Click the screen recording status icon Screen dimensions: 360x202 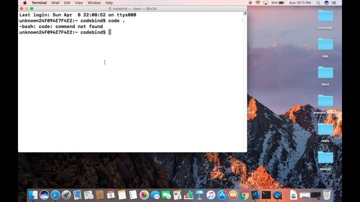(x=250, y=3)
